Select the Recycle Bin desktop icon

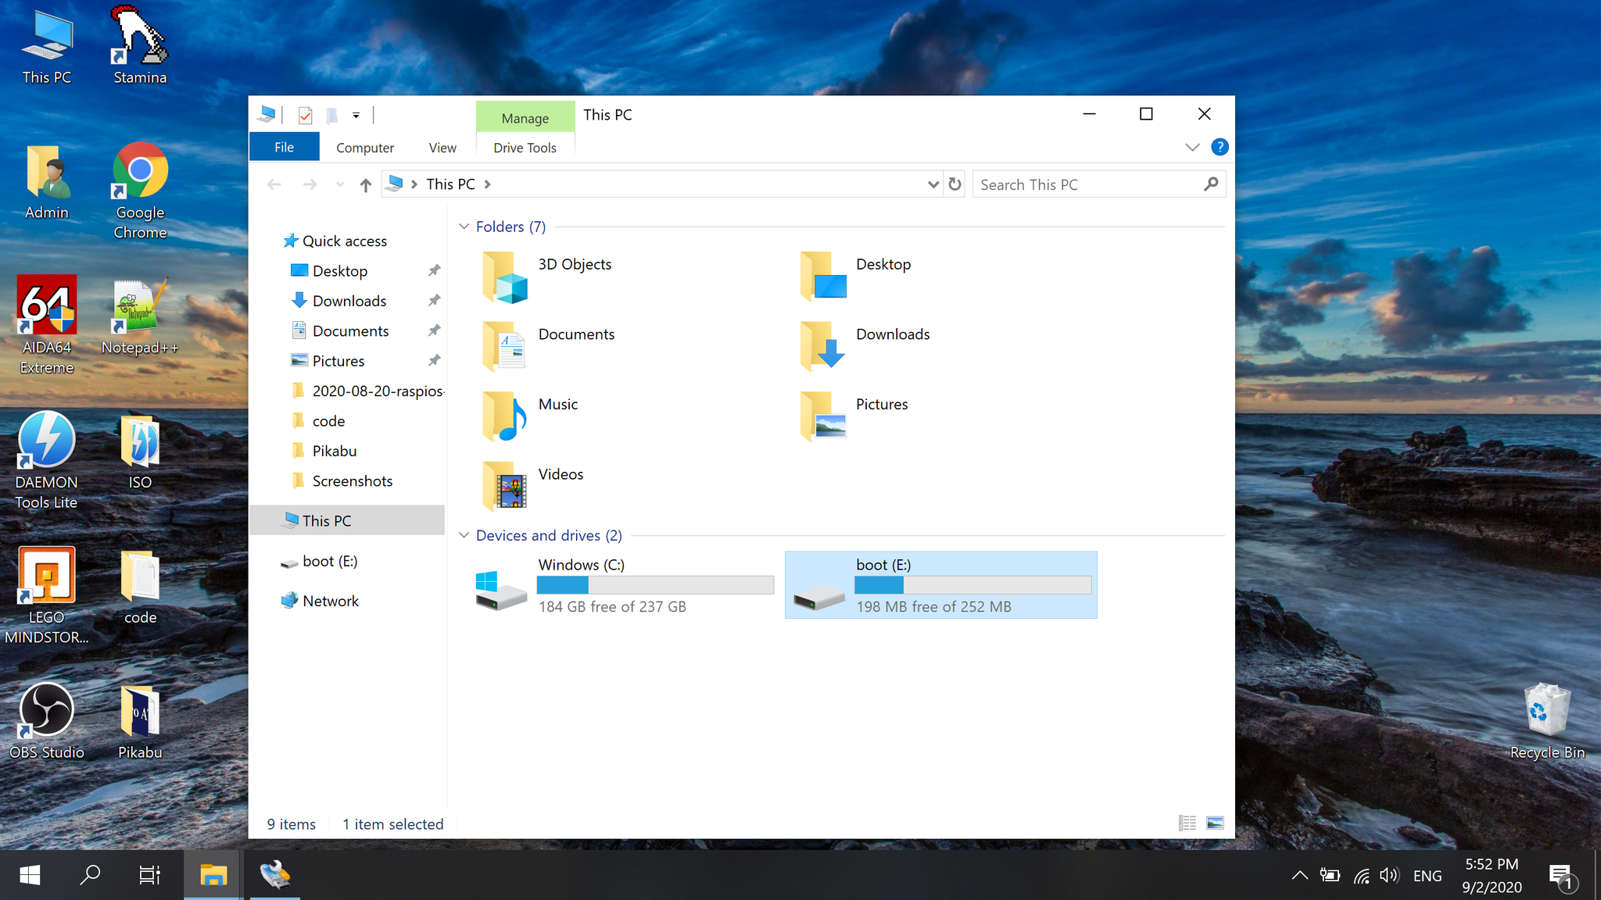pos(1547,720)
